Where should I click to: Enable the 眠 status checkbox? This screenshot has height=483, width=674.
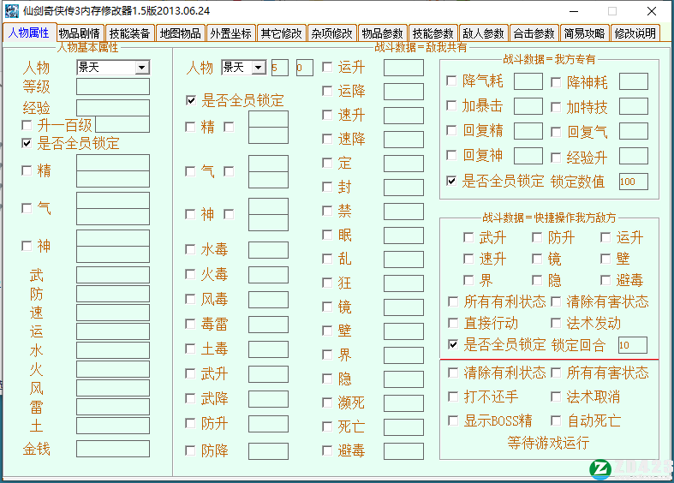(x=327, y=235)
